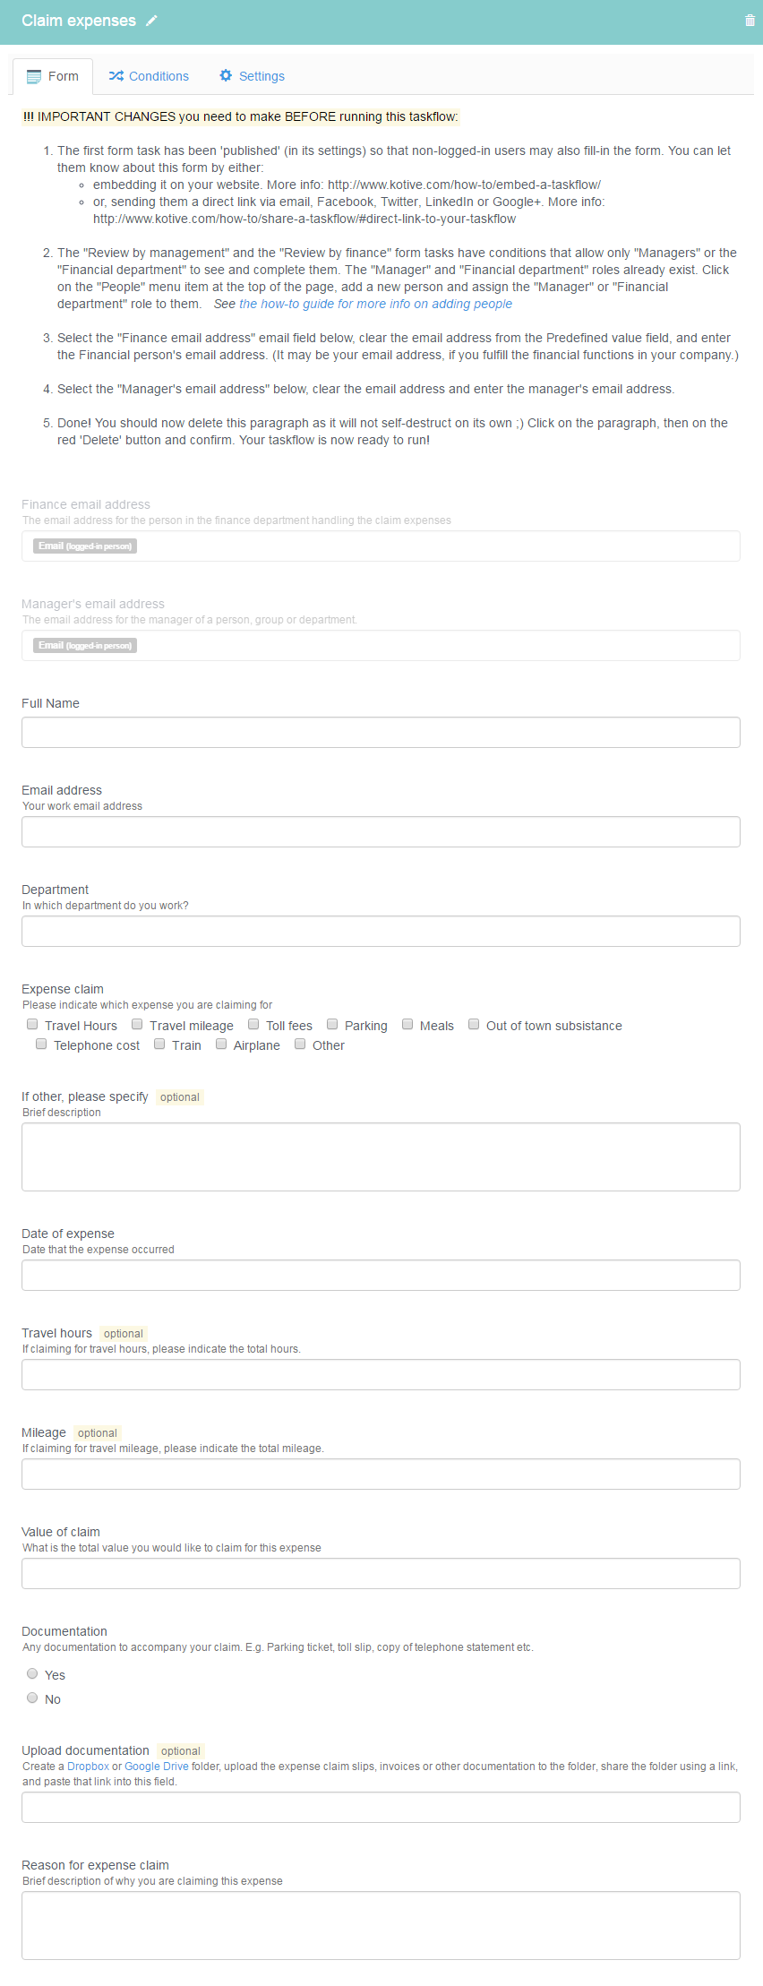Screen dimensions: 763x1986
Task: Click the Finance email address predefined field
Action: (381, 546)
